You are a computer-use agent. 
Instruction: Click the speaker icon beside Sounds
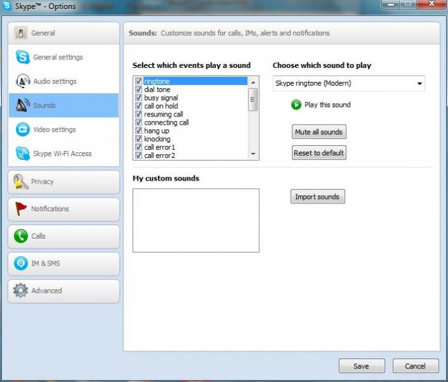[x=23, y=105]
